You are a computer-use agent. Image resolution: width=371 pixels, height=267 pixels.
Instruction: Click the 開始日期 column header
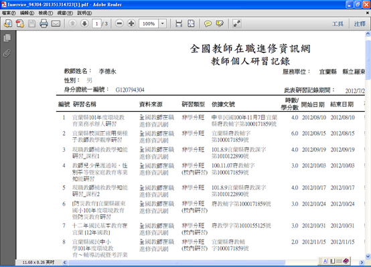(x=313, y=104)
